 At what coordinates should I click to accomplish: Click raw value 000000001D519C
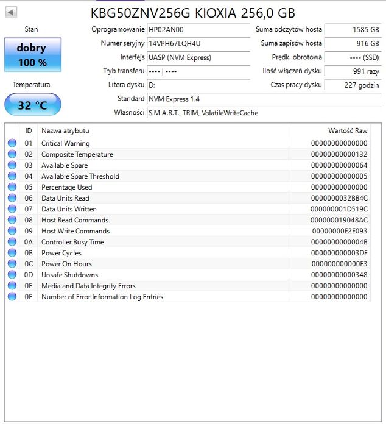339,209
